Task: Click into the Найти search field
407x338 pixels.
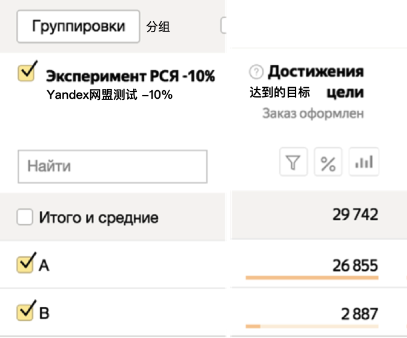Action: click(x=113, y=166)
